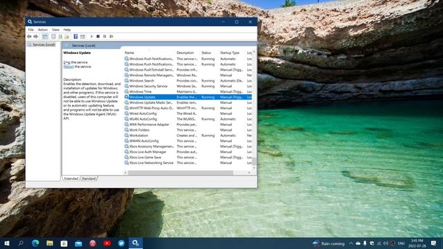Open the File menu
Screen dimensions: 443x249
[30, 30]
